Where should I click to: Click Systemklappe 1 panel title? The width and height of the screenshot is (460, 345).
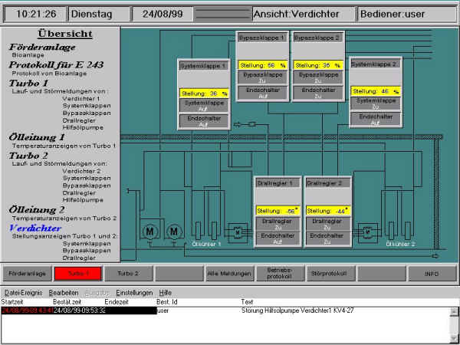click(x=204, y=66)
